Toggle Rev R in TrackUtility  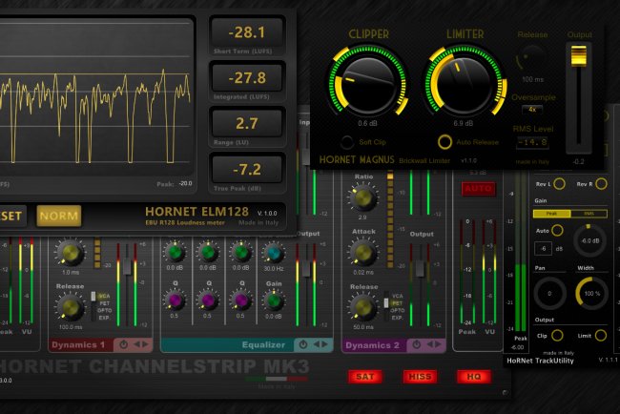(601, 184)
